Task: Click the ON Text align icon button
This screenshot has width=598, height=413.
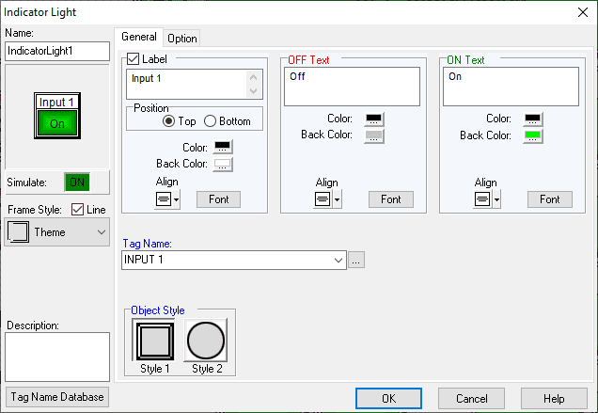Action: [482, 199]
